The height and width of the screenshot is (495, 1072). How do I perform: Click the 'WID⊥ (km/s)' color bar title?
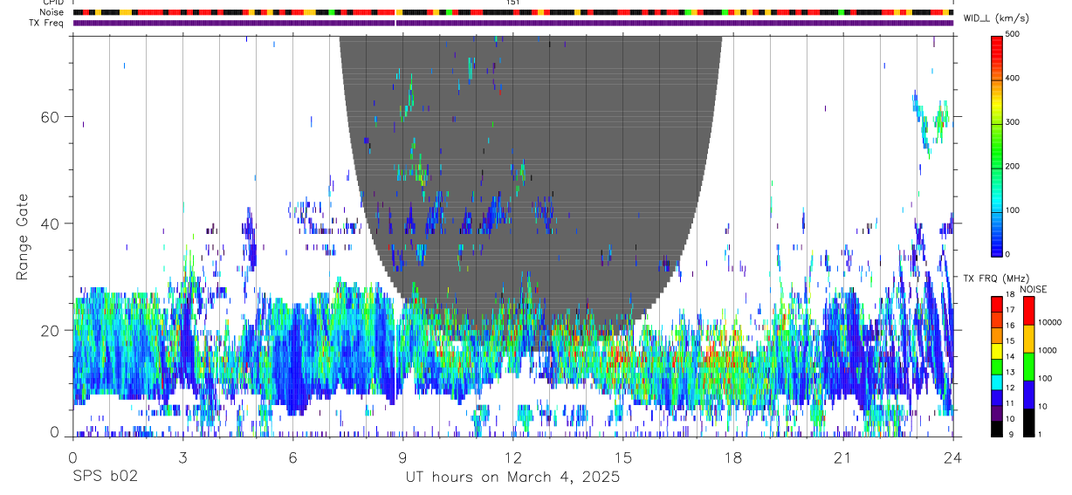(x=995, y=18)
